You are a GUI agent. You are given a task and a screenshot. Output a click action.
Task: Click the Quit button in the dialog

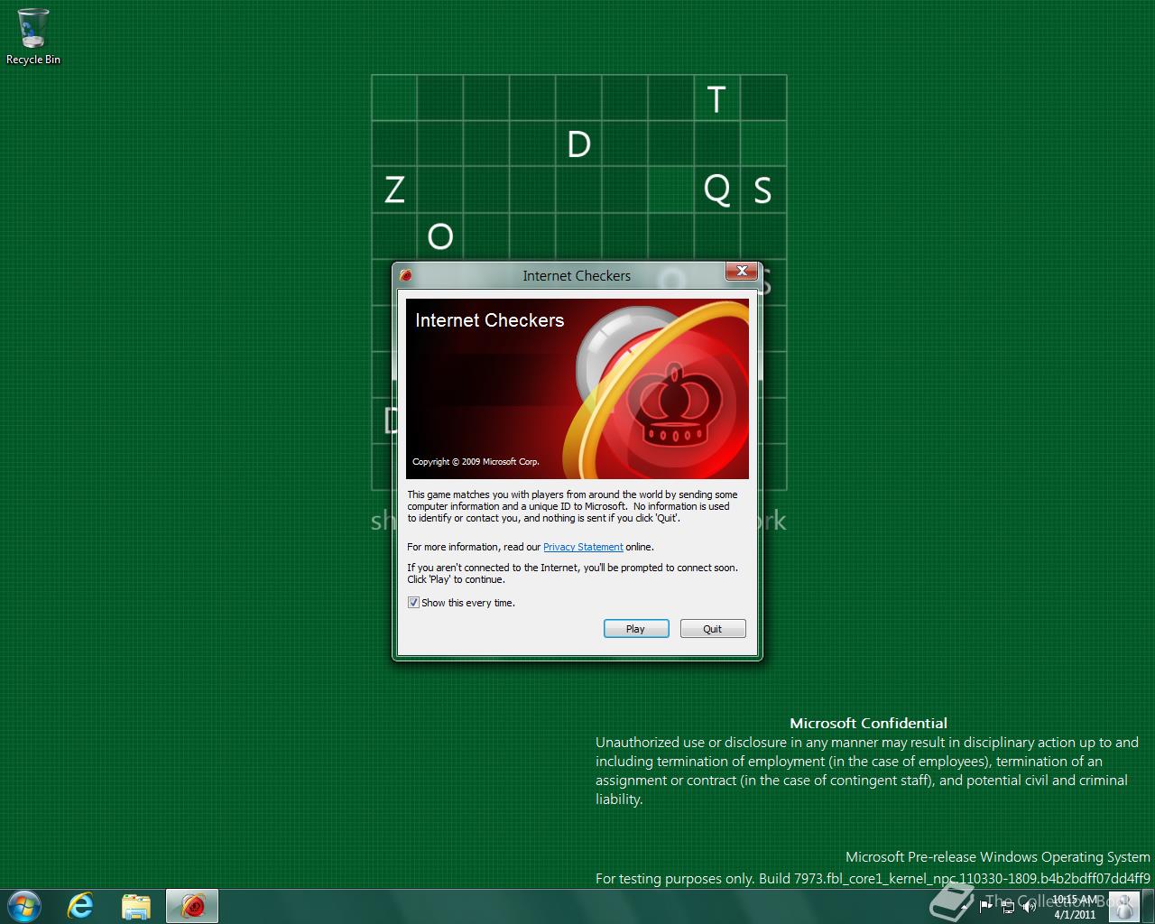713,629
